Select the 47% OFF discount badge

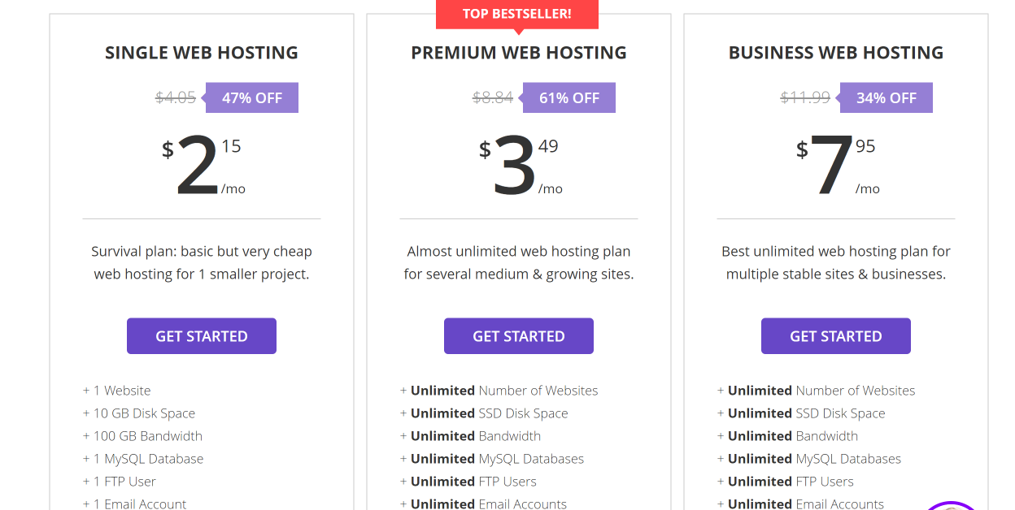[251, 97]
